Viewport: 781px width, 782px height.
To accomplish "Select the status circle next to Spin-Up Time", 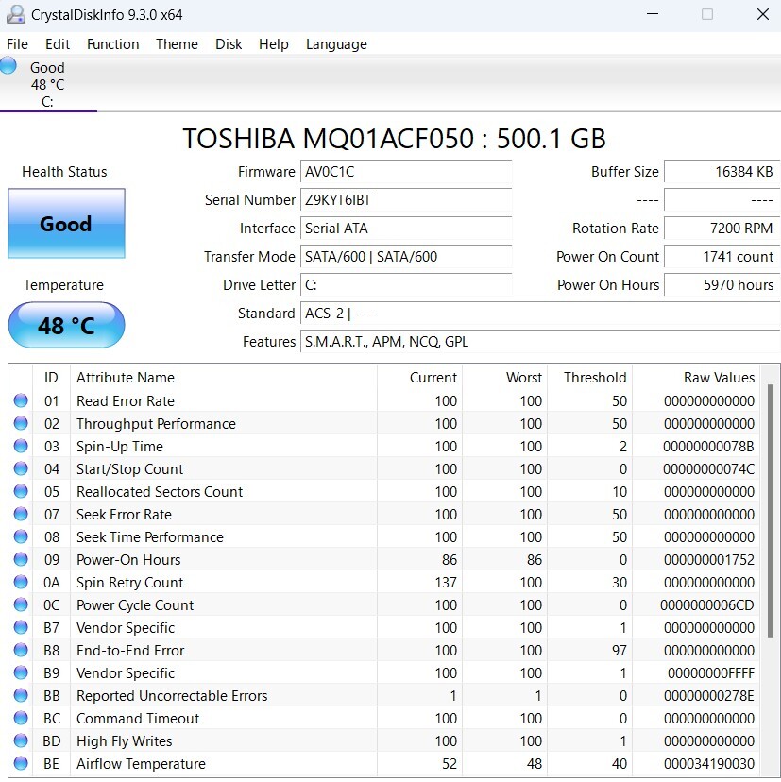I will 21,446.
